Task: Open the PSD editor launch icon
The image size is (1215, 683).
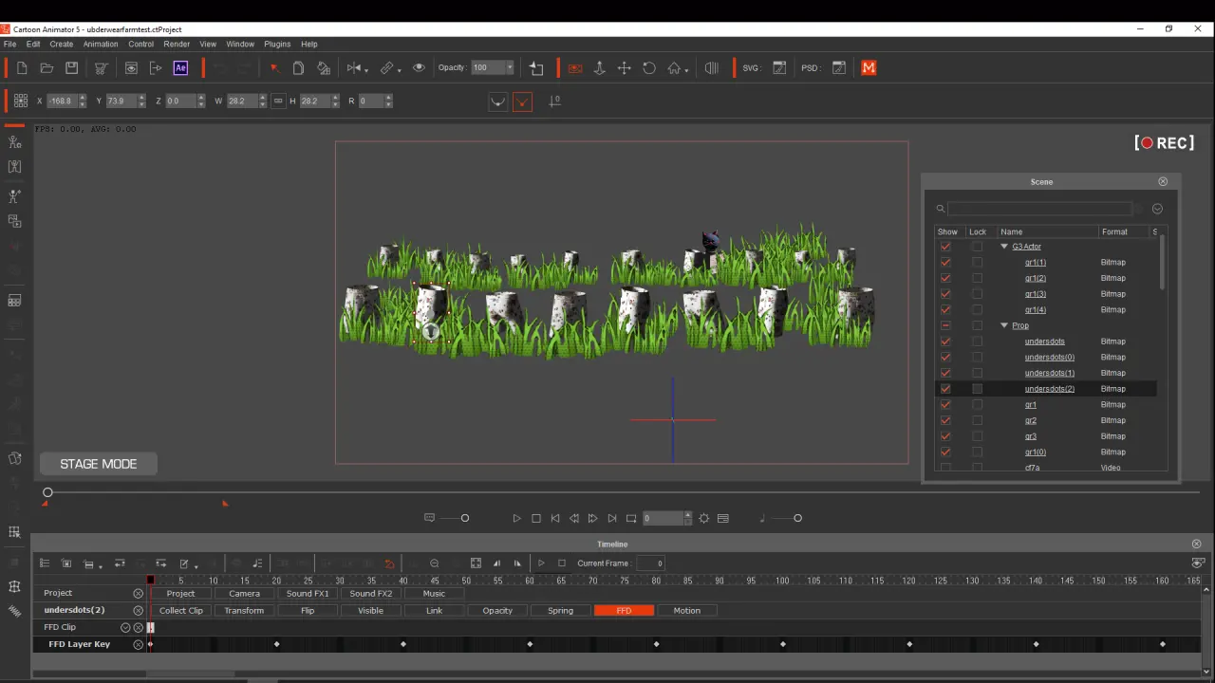Action: 839,67
